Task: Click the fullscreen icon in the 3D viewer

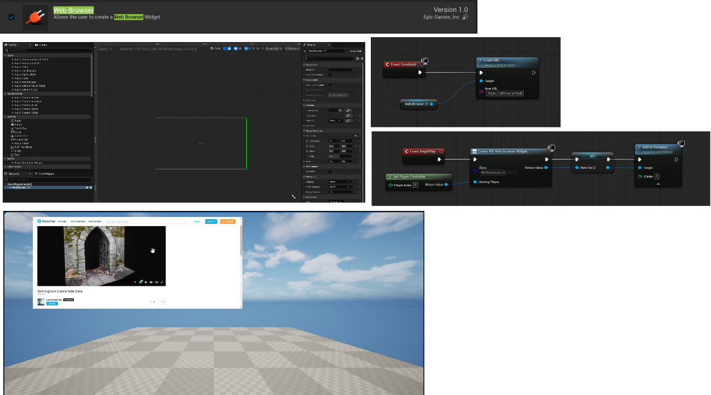Action: pos(162,282)
